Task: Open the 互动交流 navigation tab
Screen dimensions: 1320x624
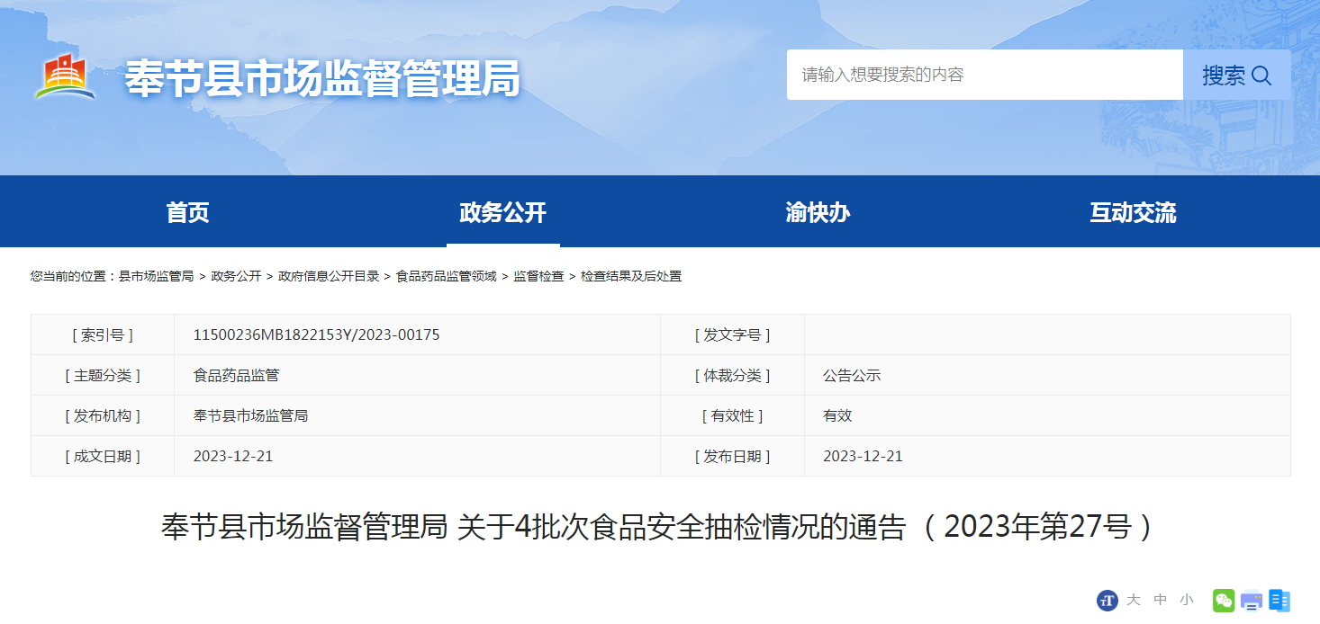Action: 1133,212
